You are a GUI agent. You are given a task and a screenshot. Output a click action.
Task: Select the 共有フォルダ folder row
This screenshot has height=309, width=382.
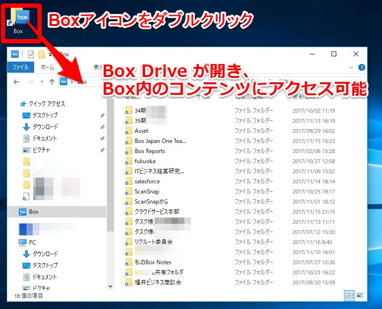point(154,272)
